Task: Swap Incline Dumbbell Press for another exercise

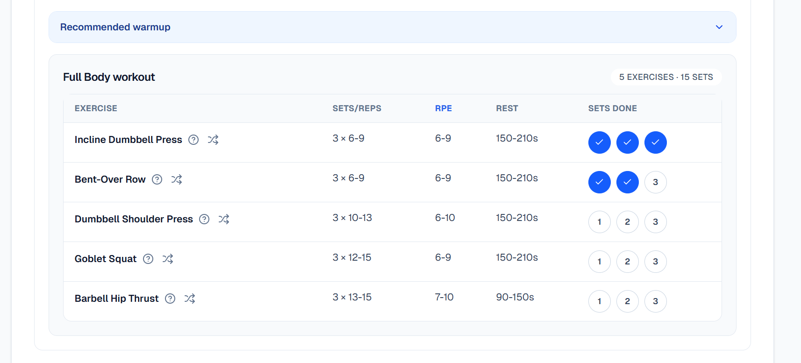Action: (x=213, y=139)
